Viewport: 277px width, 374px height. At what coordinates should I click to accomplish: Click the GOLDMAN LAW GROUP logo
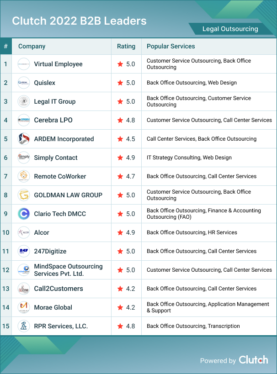click(x=24, y=195)
